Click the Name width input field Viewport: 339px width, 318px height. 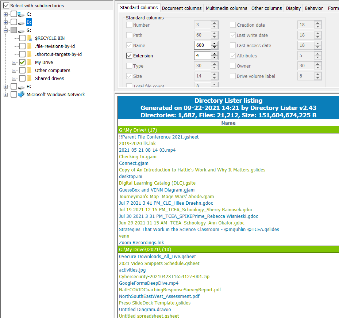tap(203, 45)
